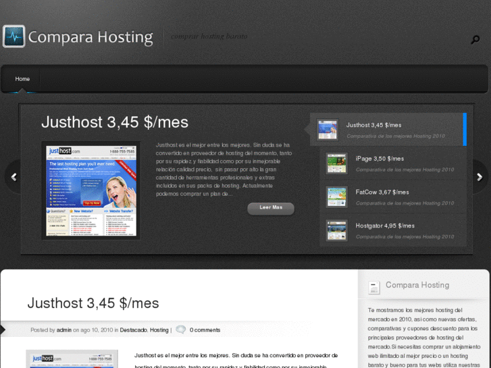Click the caption under iPage 3,50 $/mes
491x368 pixels.
pyautogui.click(x=405, y=169)
